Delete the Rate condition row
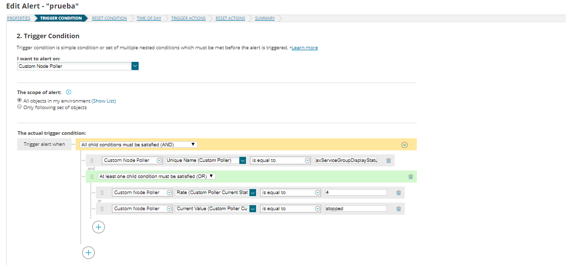 [x=399, y=193]
